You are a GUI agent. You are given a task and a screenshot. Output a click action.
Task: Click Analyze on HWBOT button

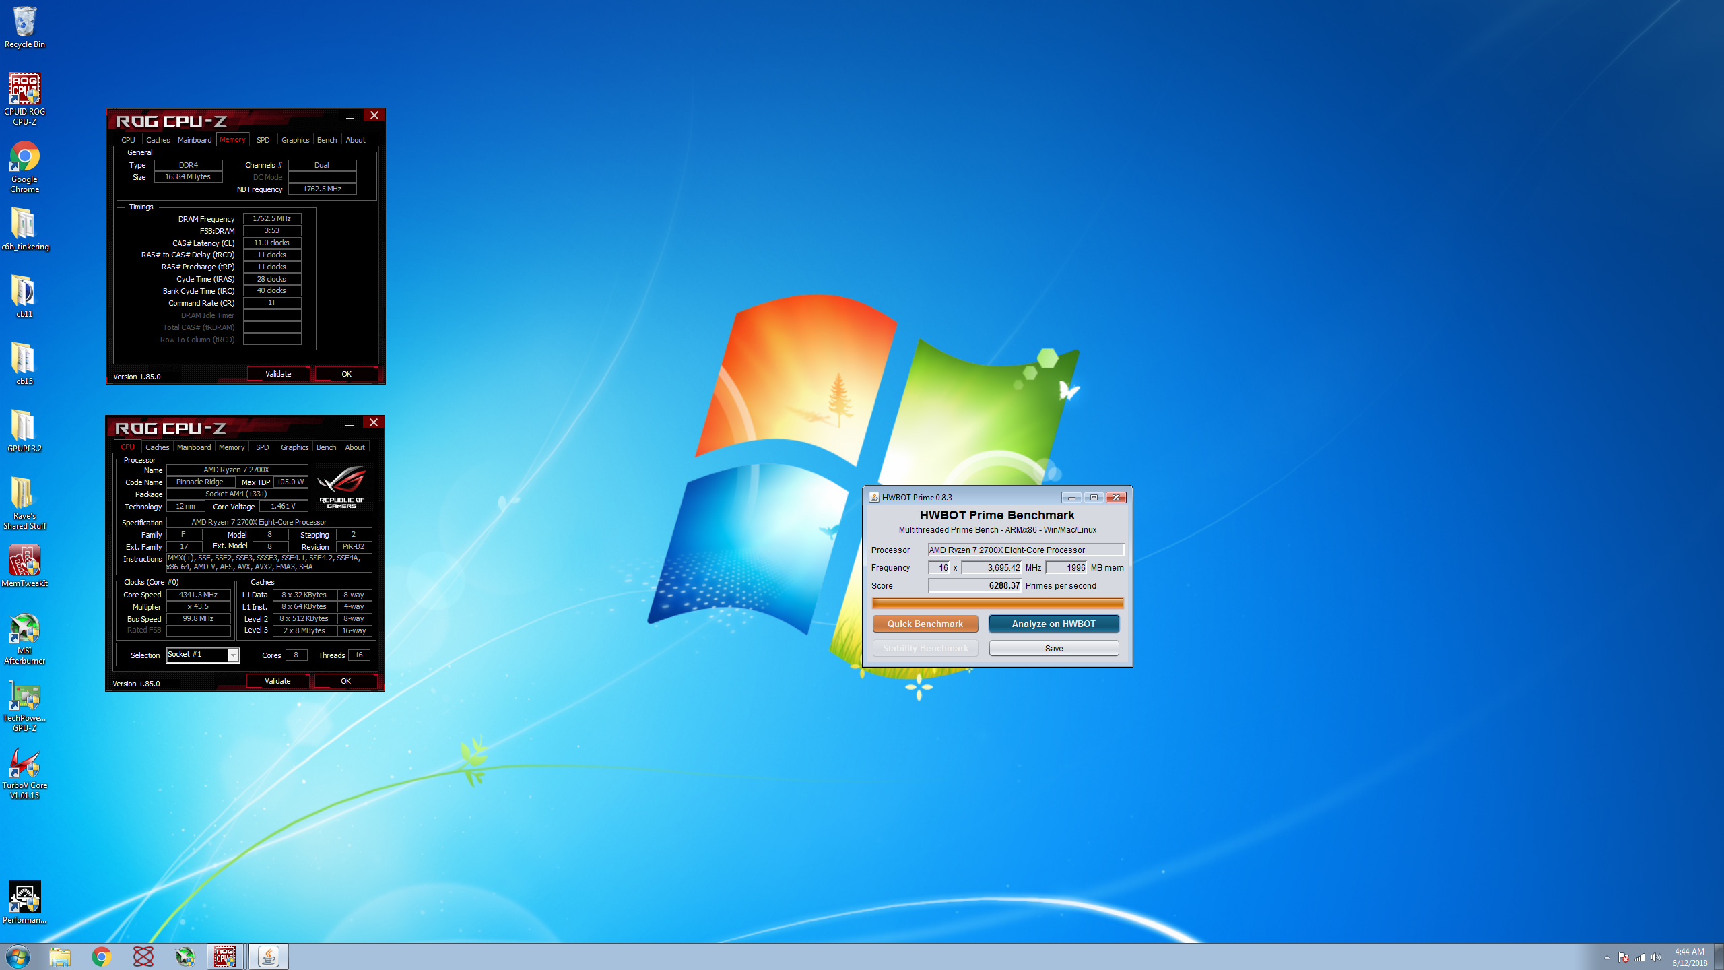[1054, 624]
